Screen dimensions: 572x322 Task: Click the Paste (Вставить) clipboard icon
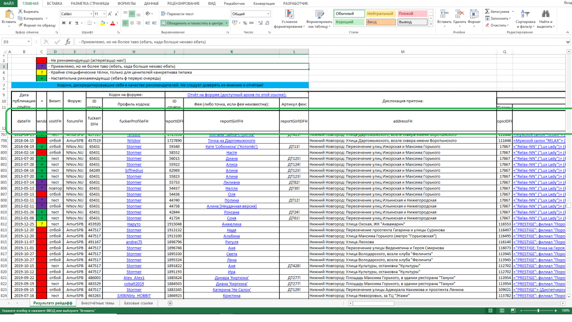pyautogui.click(x=9, y=14)
